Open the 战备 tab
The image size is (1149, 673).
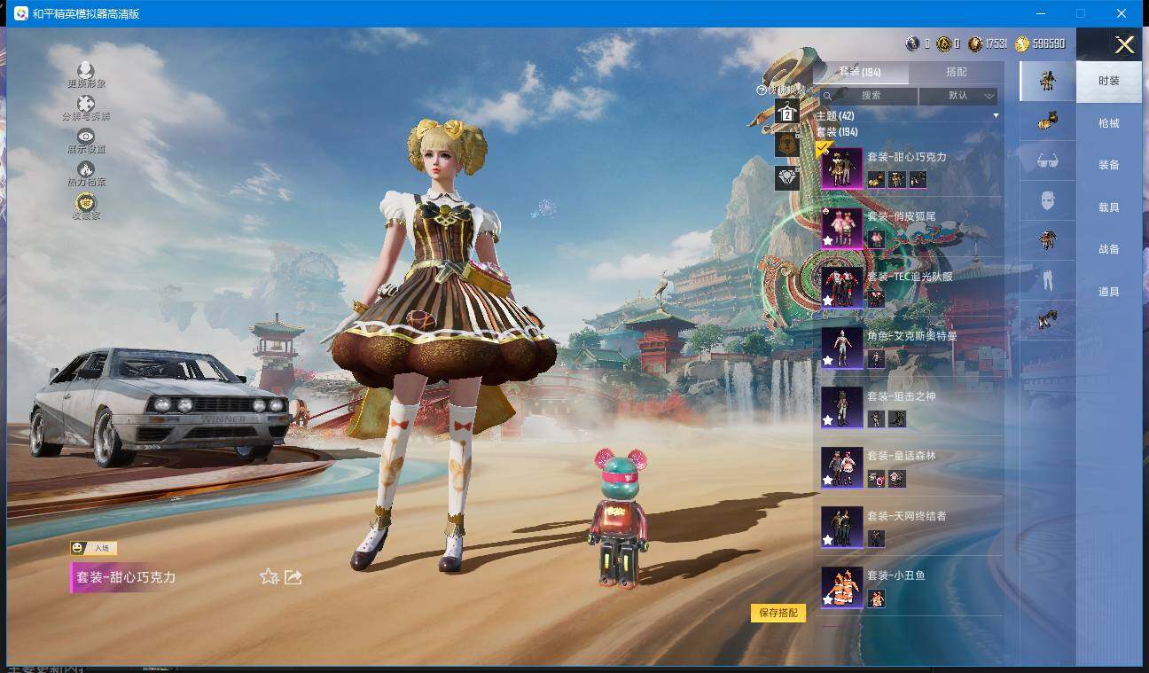click(x=1109, y=249)
